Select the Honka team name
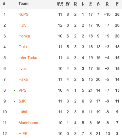 click(x=24, y=36)
